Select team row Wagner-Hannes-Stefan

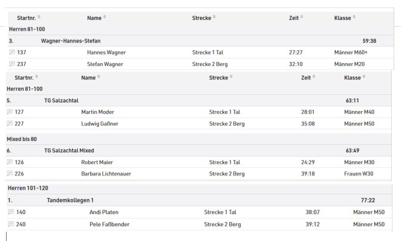(201, 40)
